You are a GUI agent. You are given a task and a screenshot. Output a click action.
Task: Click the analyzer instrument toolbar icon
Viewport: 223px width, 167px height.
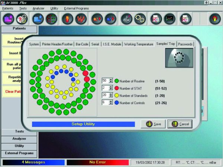point(127,19)
